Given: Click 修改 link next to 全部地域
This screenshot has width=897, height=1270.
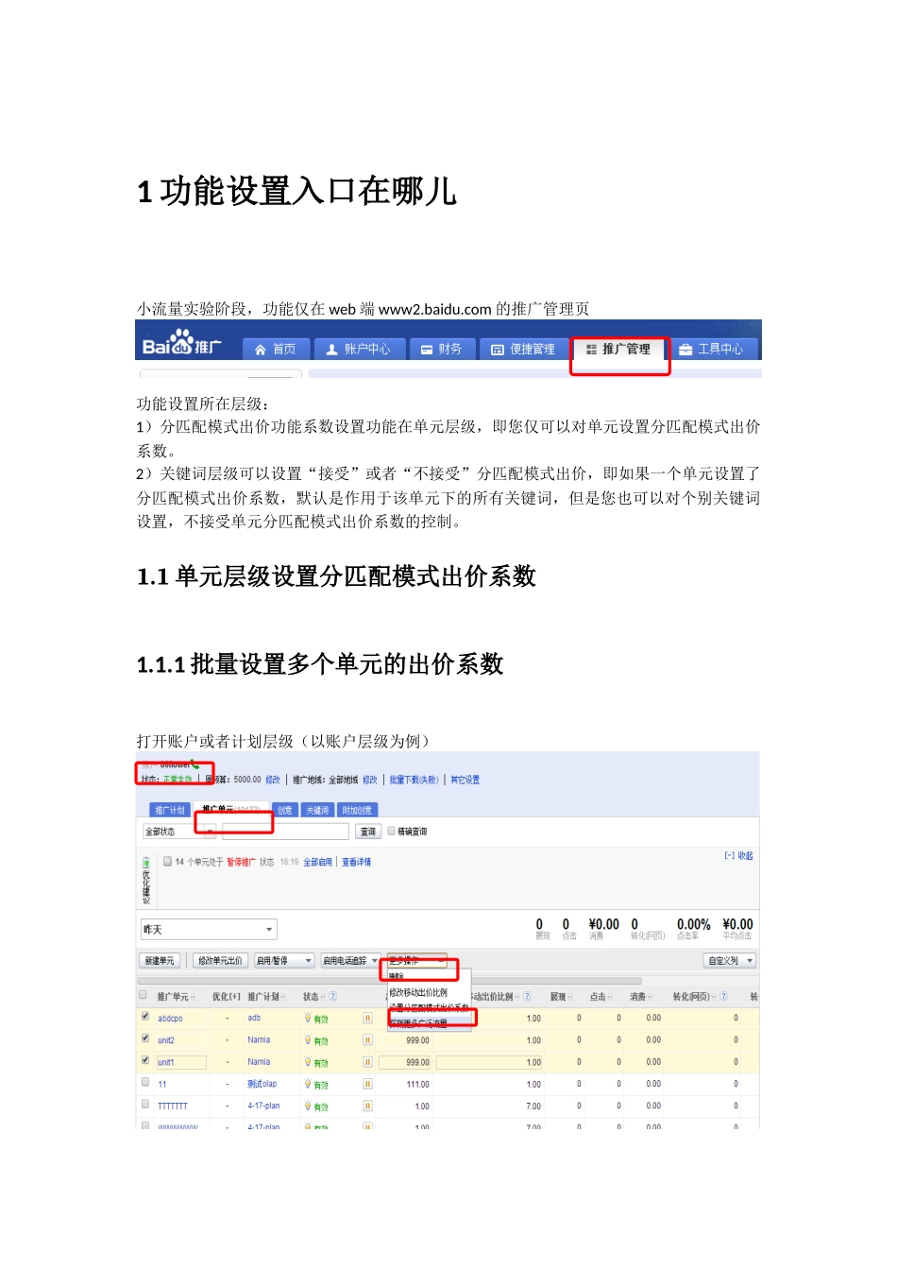Looking at the screenshot, I should pos(370,780).
